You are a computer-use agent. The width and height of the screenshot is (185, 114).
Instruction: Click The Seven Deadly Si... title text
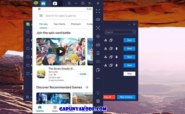[61, 69]
